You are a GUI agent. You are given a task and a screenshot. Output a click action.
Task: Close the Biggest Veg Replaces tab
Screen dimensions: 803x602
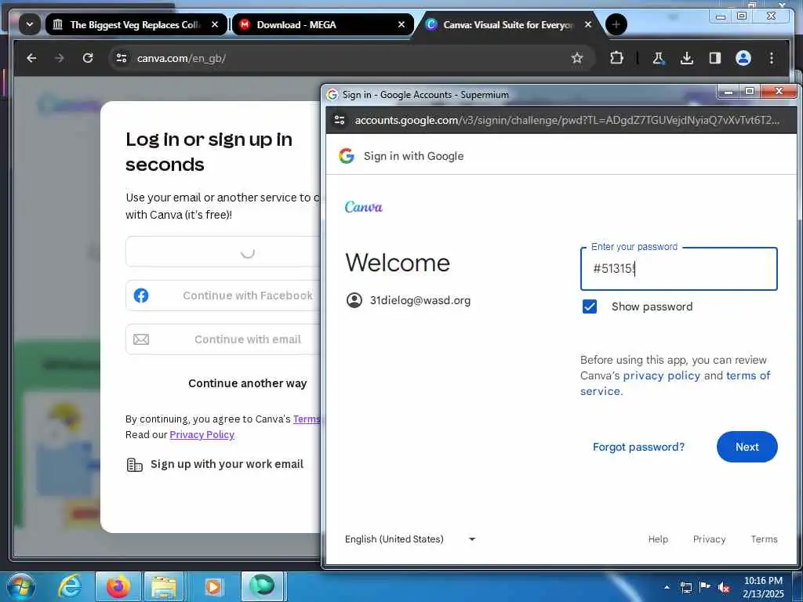point(215,24)
